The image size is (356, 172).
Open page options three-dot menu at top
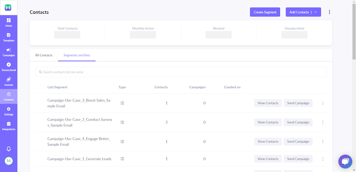tap(329, 12)
